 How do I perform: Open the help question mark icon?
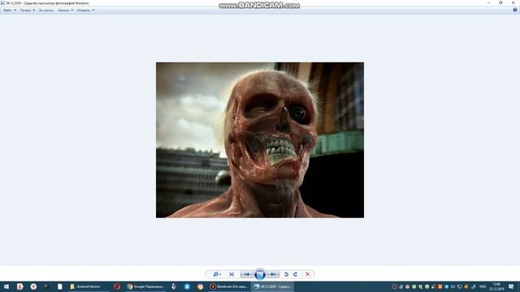(x=514, y=10)
